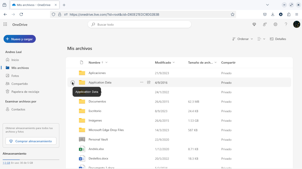Open the view layout switcher dropdown
Viewport: 302px width, 169px height.
261,39
